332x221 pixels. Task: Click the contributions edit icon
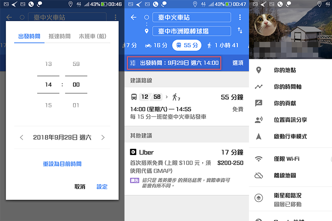(x=259, y=103)
